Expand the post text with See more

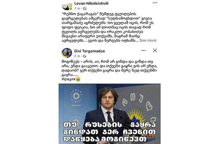[x=148, y=40]
